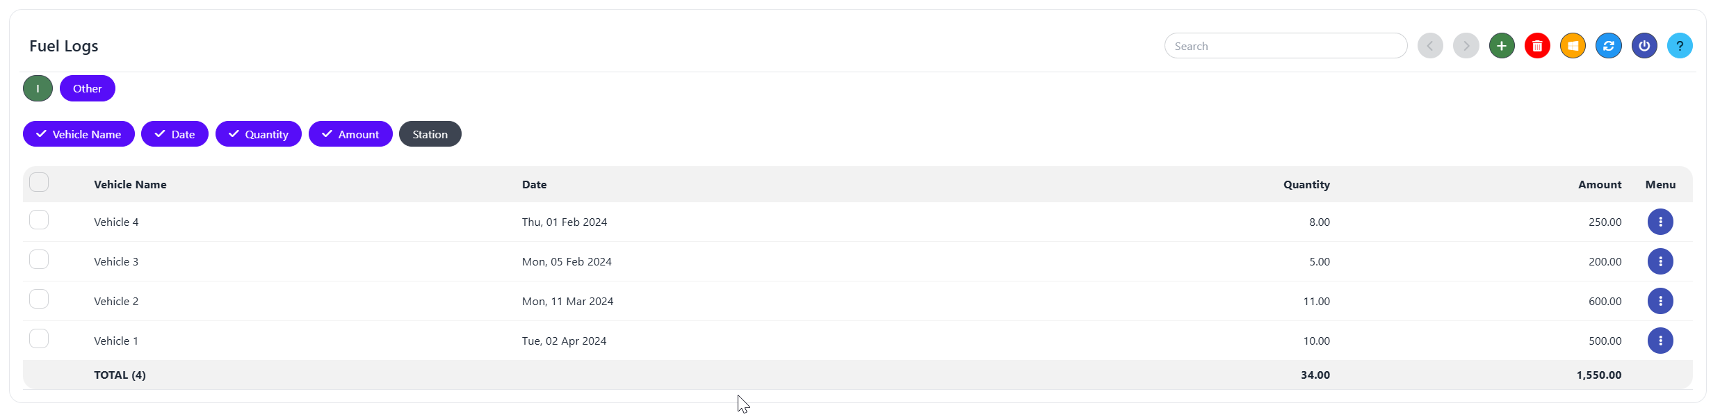Screen dimensions: 1720x417
Task: Check the select-all header checkbox
Action: pos(39,183)
